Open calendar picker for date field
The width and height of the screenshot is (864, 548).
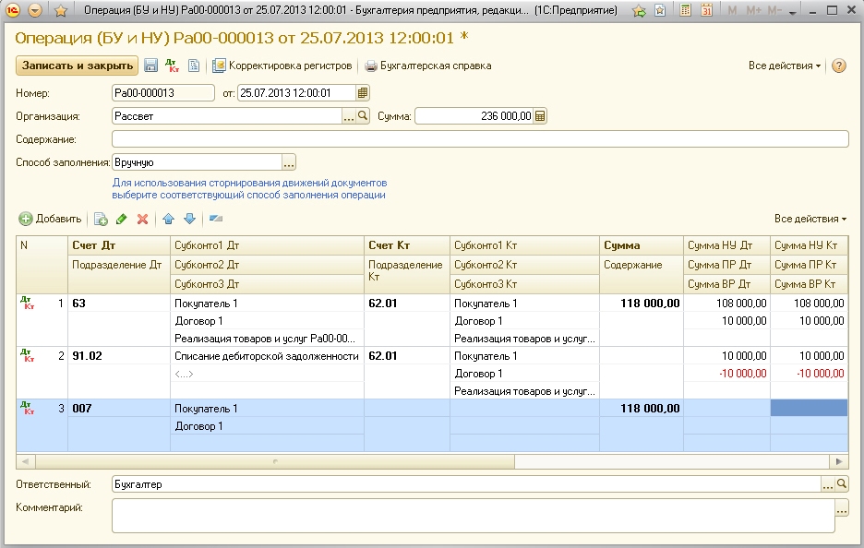click(363, 92)
